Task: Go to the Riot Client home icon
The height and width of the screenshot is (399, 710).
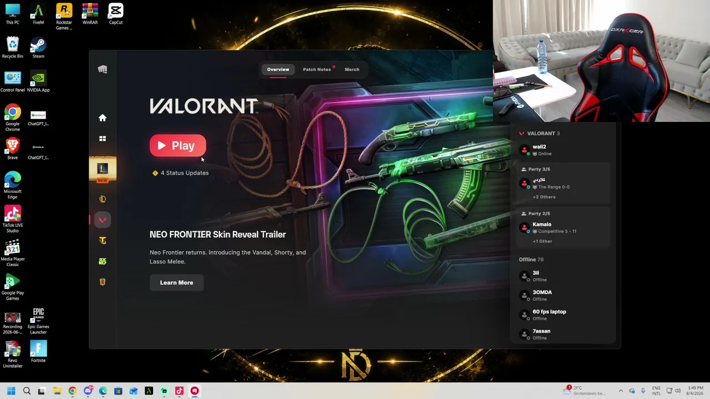Action: click(x=103, y=117)
